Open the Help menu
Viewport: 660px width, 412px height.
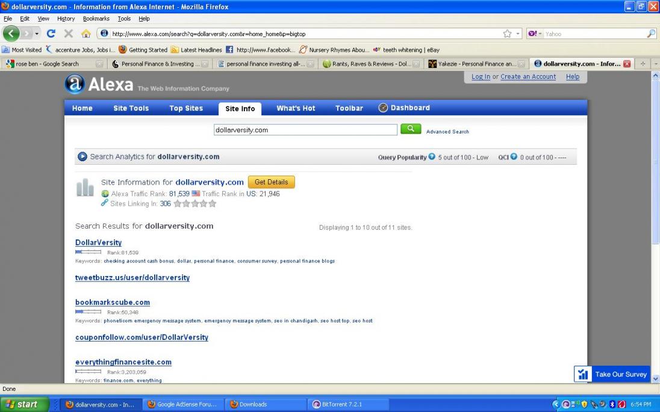[x=144, y=19]
